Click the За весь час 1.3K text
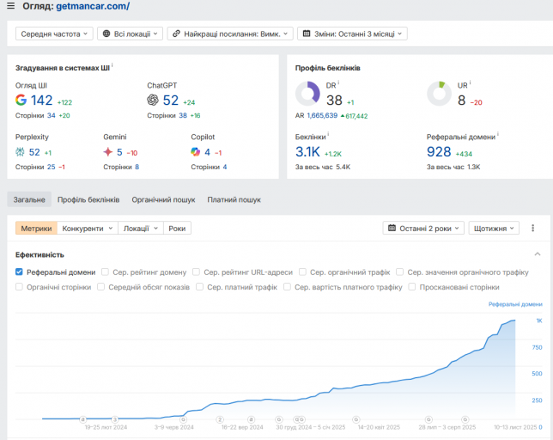The width and height of the screenshot is (553, 440). coord(453,167)
